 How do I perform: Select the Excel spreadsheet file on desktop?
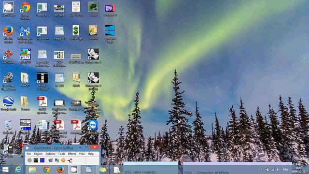42,127
